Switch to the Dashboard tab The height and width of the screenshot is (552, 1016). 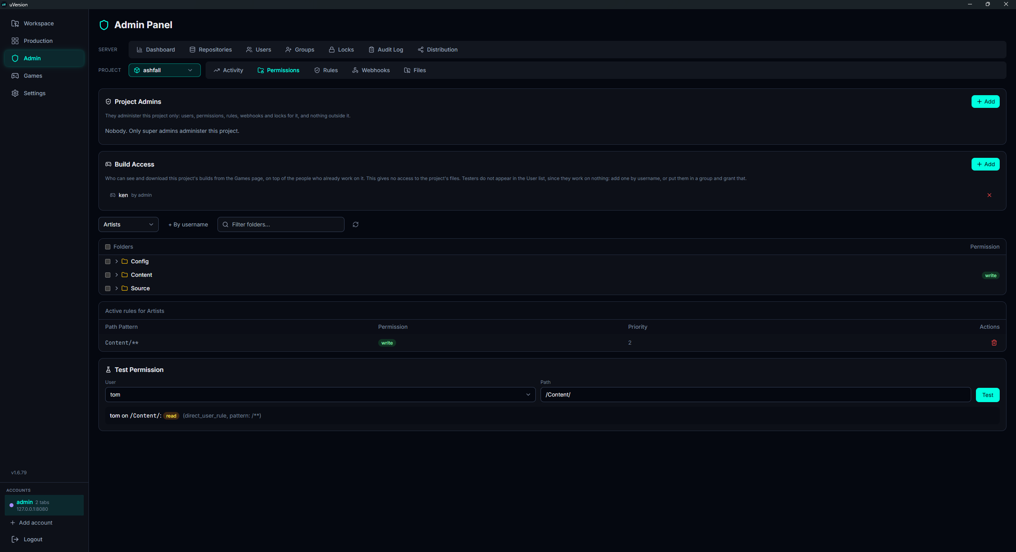pyautogui.click(x=156, y=50)
